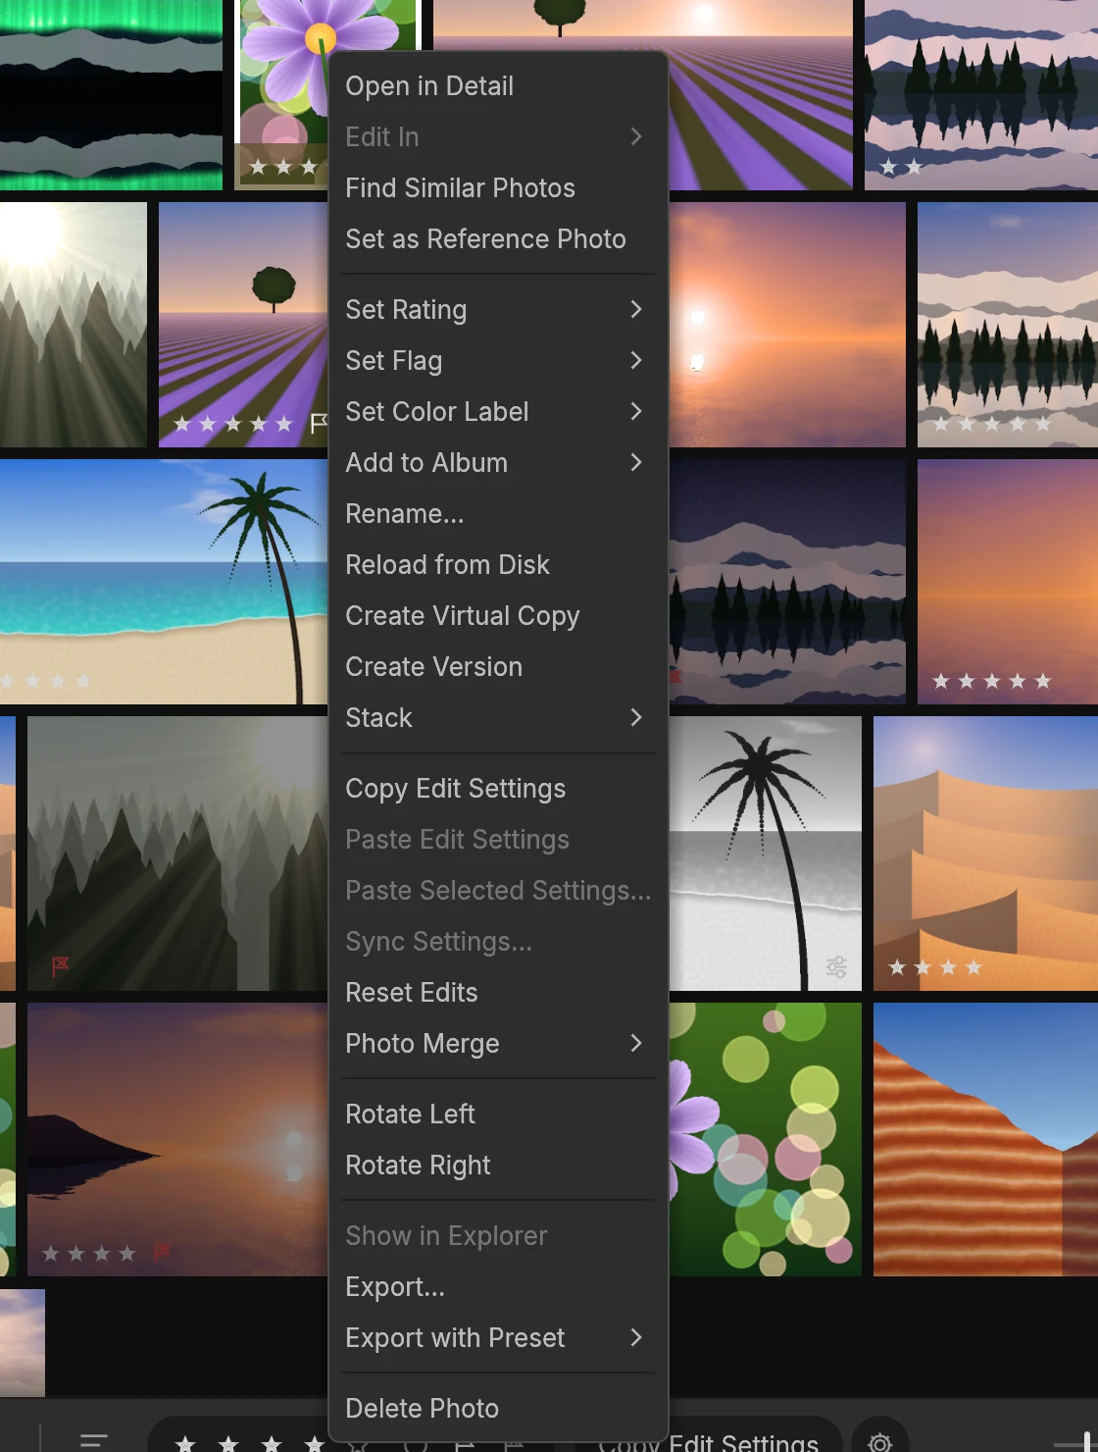The width and height of the screenshot is (1098, 1452).
Task: Select Copy Edit Settings in the context menu
Action: (499, 789)
